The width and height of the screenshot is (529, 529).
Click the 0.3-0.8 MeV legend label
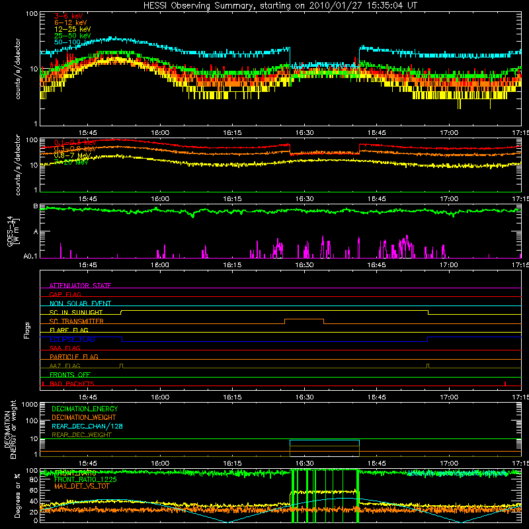pyautogui.click(x=75, y=149)
